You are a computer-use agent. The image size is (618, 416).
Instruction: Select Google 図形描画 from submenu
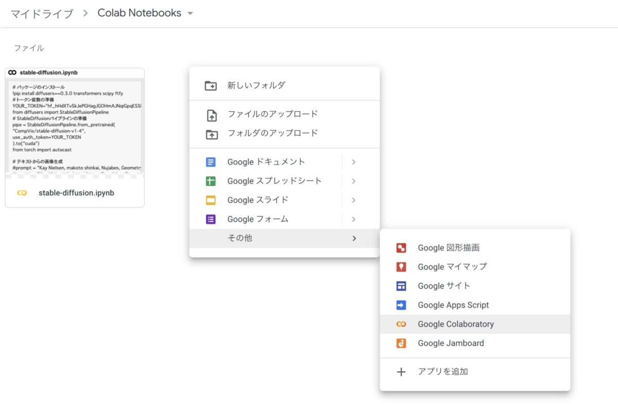475,248
